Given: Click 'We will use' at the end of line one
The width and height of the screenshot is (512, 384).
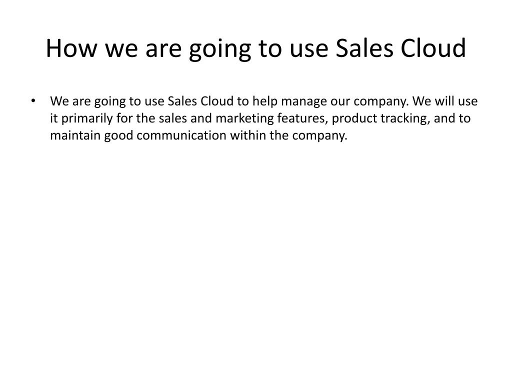Looking at the screenshot, I should [x=445, y=101].
